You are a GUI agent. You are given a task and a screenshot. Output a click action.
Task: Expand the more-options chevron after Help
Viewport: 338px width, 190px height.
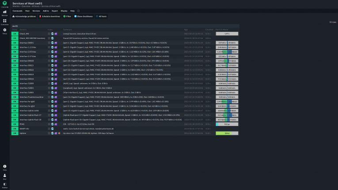(79, 10)
